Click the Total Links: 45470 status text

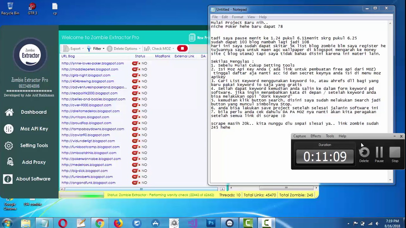point(260,195)
